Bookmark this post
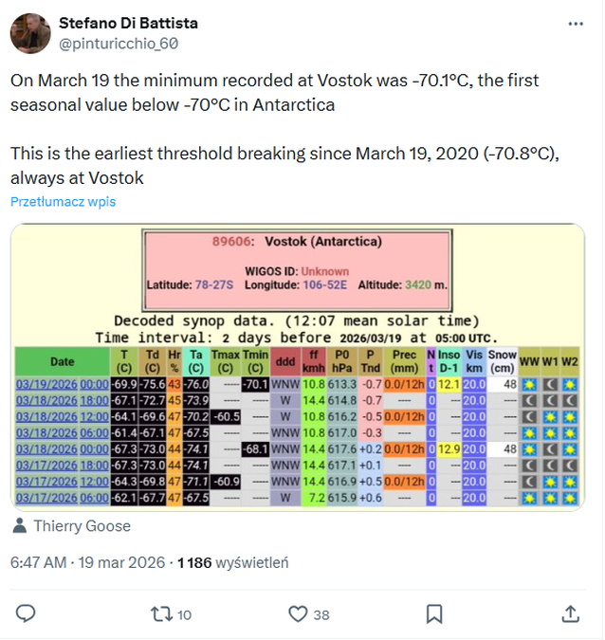This screenshot has height=640, width=605. [x=434, y=613]
